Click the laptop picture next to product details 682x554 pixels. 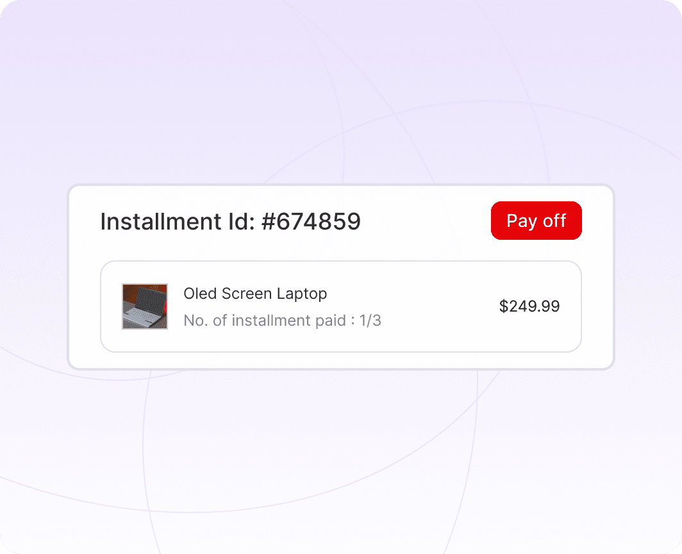(x=145, y=306)
